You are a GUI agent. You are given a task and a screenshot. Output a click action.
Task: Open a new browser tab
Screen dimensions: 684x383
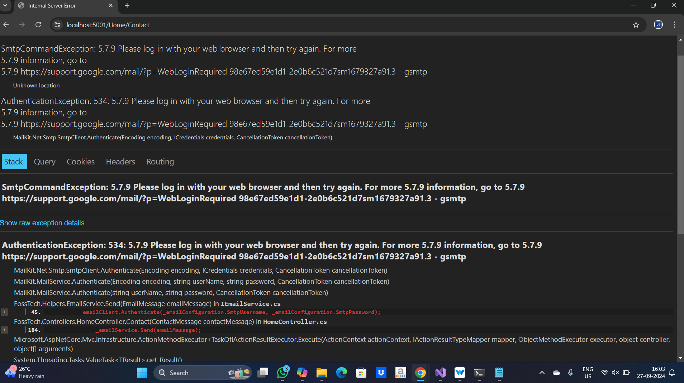[x=127, y=5]
